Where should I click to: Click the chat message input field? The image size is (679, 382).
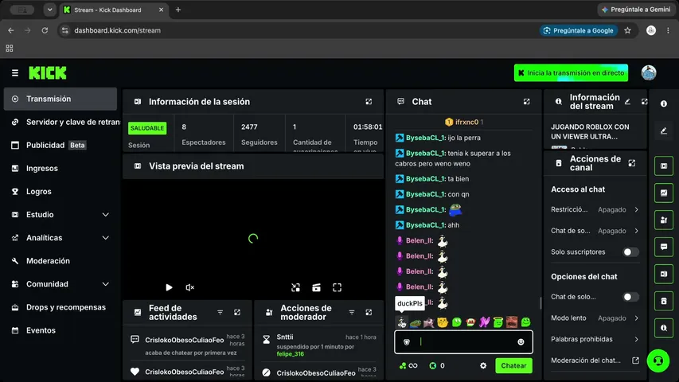click(x=464, y=341)
